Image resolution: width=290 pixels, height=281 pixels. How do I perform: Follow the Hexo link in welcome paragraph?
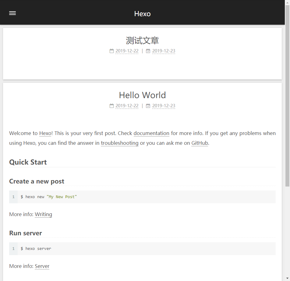45,133
